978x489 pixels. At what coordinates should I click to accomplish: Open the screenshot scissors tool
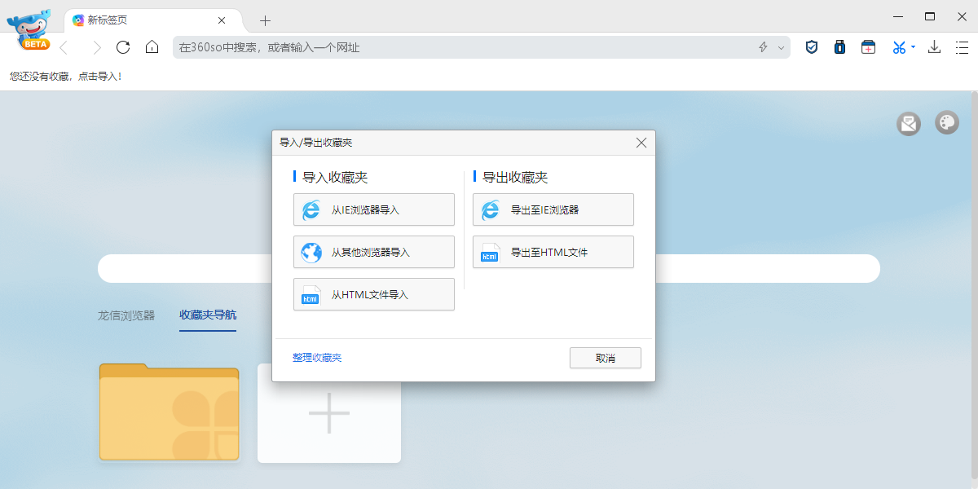(897, 47)
